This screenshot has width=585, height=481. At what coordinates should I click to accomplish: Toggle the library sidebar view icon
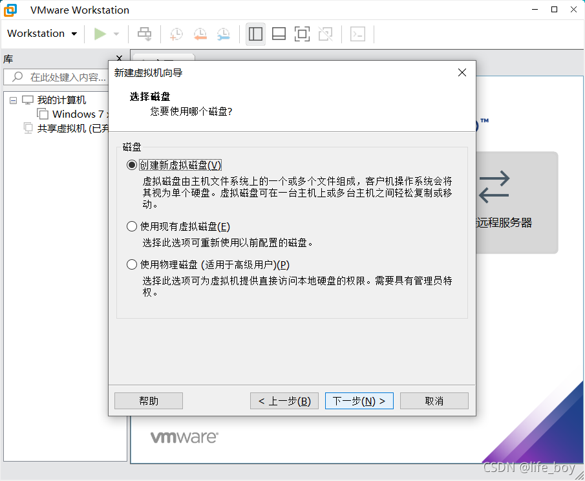[x=255, y=34]
